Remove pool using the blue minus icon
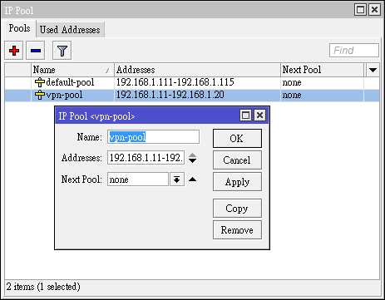The width and height of the screenshot is (385, 300). [x=36, y=51]
